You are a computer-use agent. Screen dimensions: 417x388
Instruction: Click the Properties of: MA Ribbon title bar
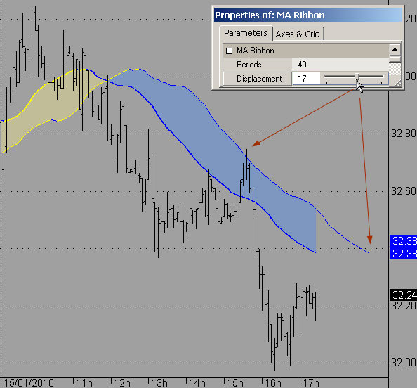[x=308, y=15]
